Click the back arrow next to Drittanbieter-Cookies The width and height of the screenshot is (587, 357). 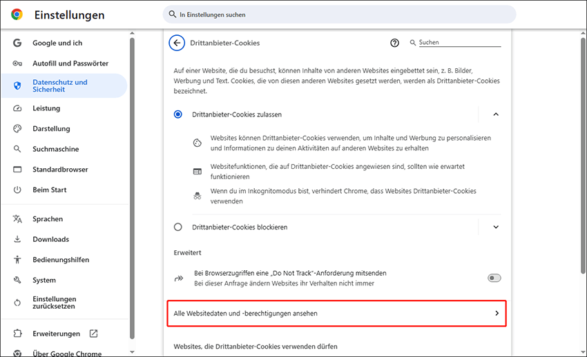[x=177, y=43]
